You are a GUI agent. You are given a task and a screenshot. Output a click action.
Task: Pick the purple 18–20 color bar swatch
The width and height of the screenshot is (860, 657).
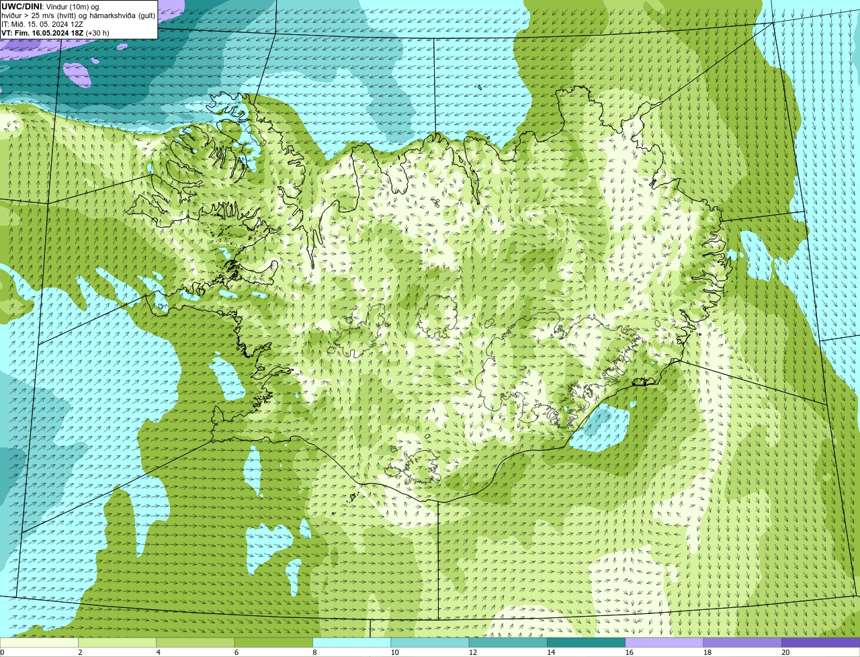[x=742, y=642]
